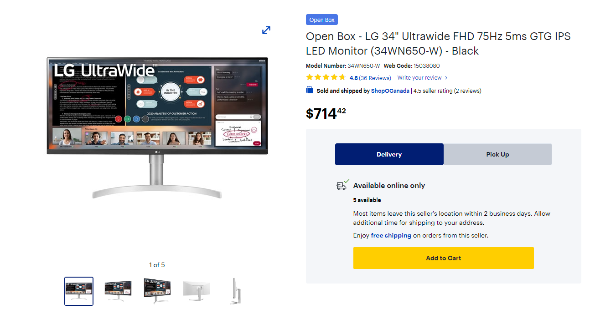Screen dimensions: 590x319
Task: Select the side-profile monitor thumbnail
Action: click(236, 291)
